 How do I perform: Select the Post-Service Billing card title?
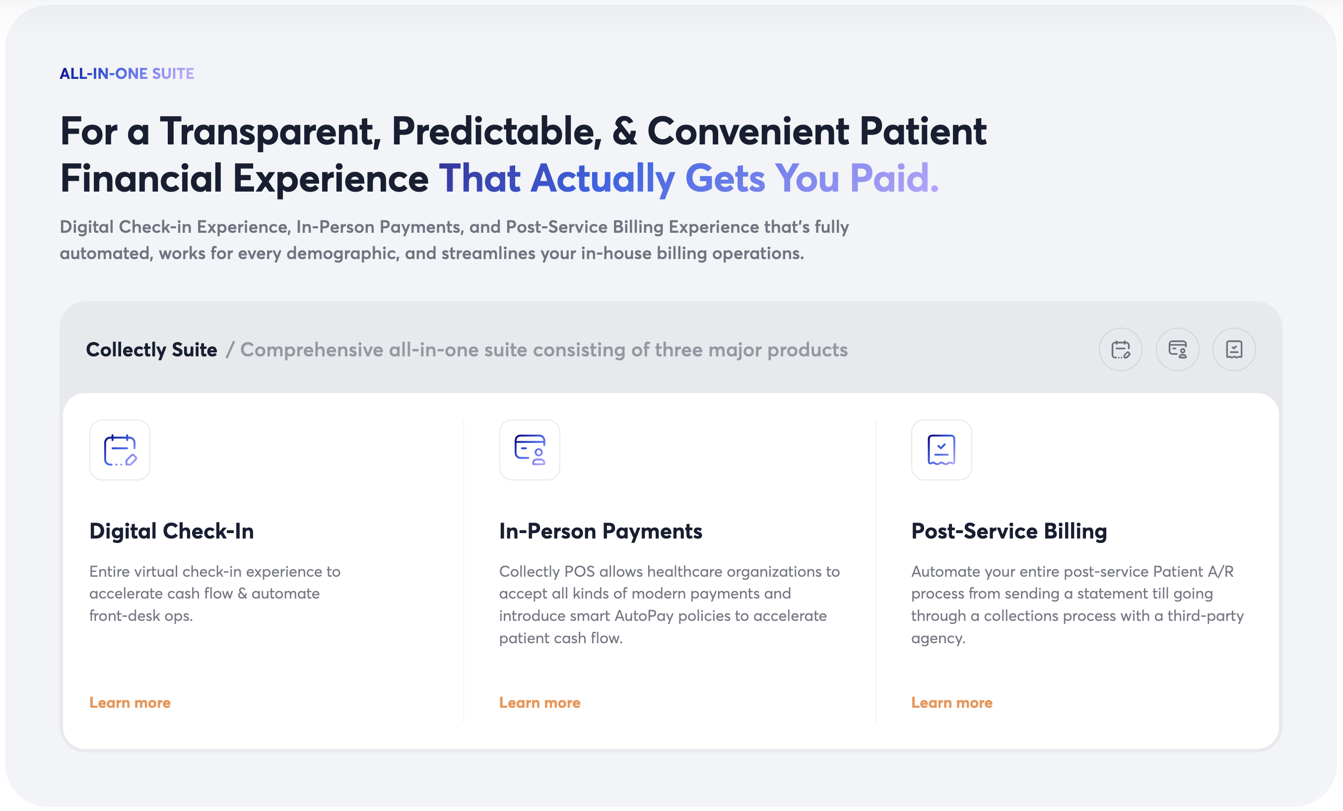[1009, 531]
